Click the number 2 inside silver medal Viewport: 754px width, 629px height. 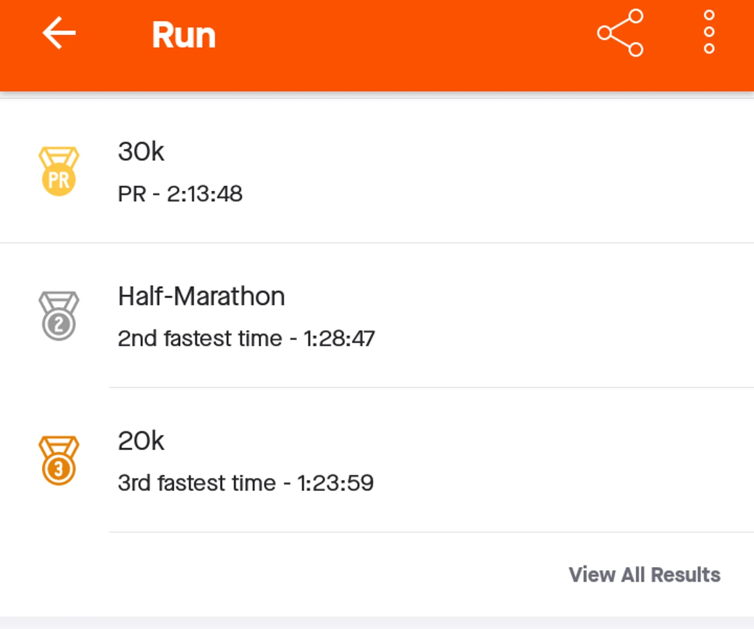tap(59, 325)
